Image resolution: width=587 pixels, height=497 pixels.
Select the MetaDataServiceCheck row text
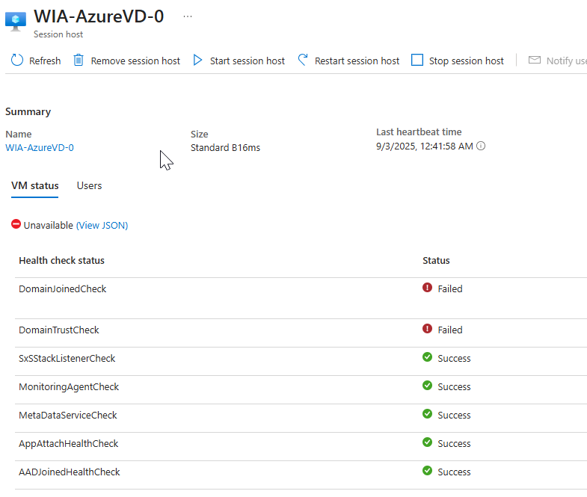coord(68,416)
